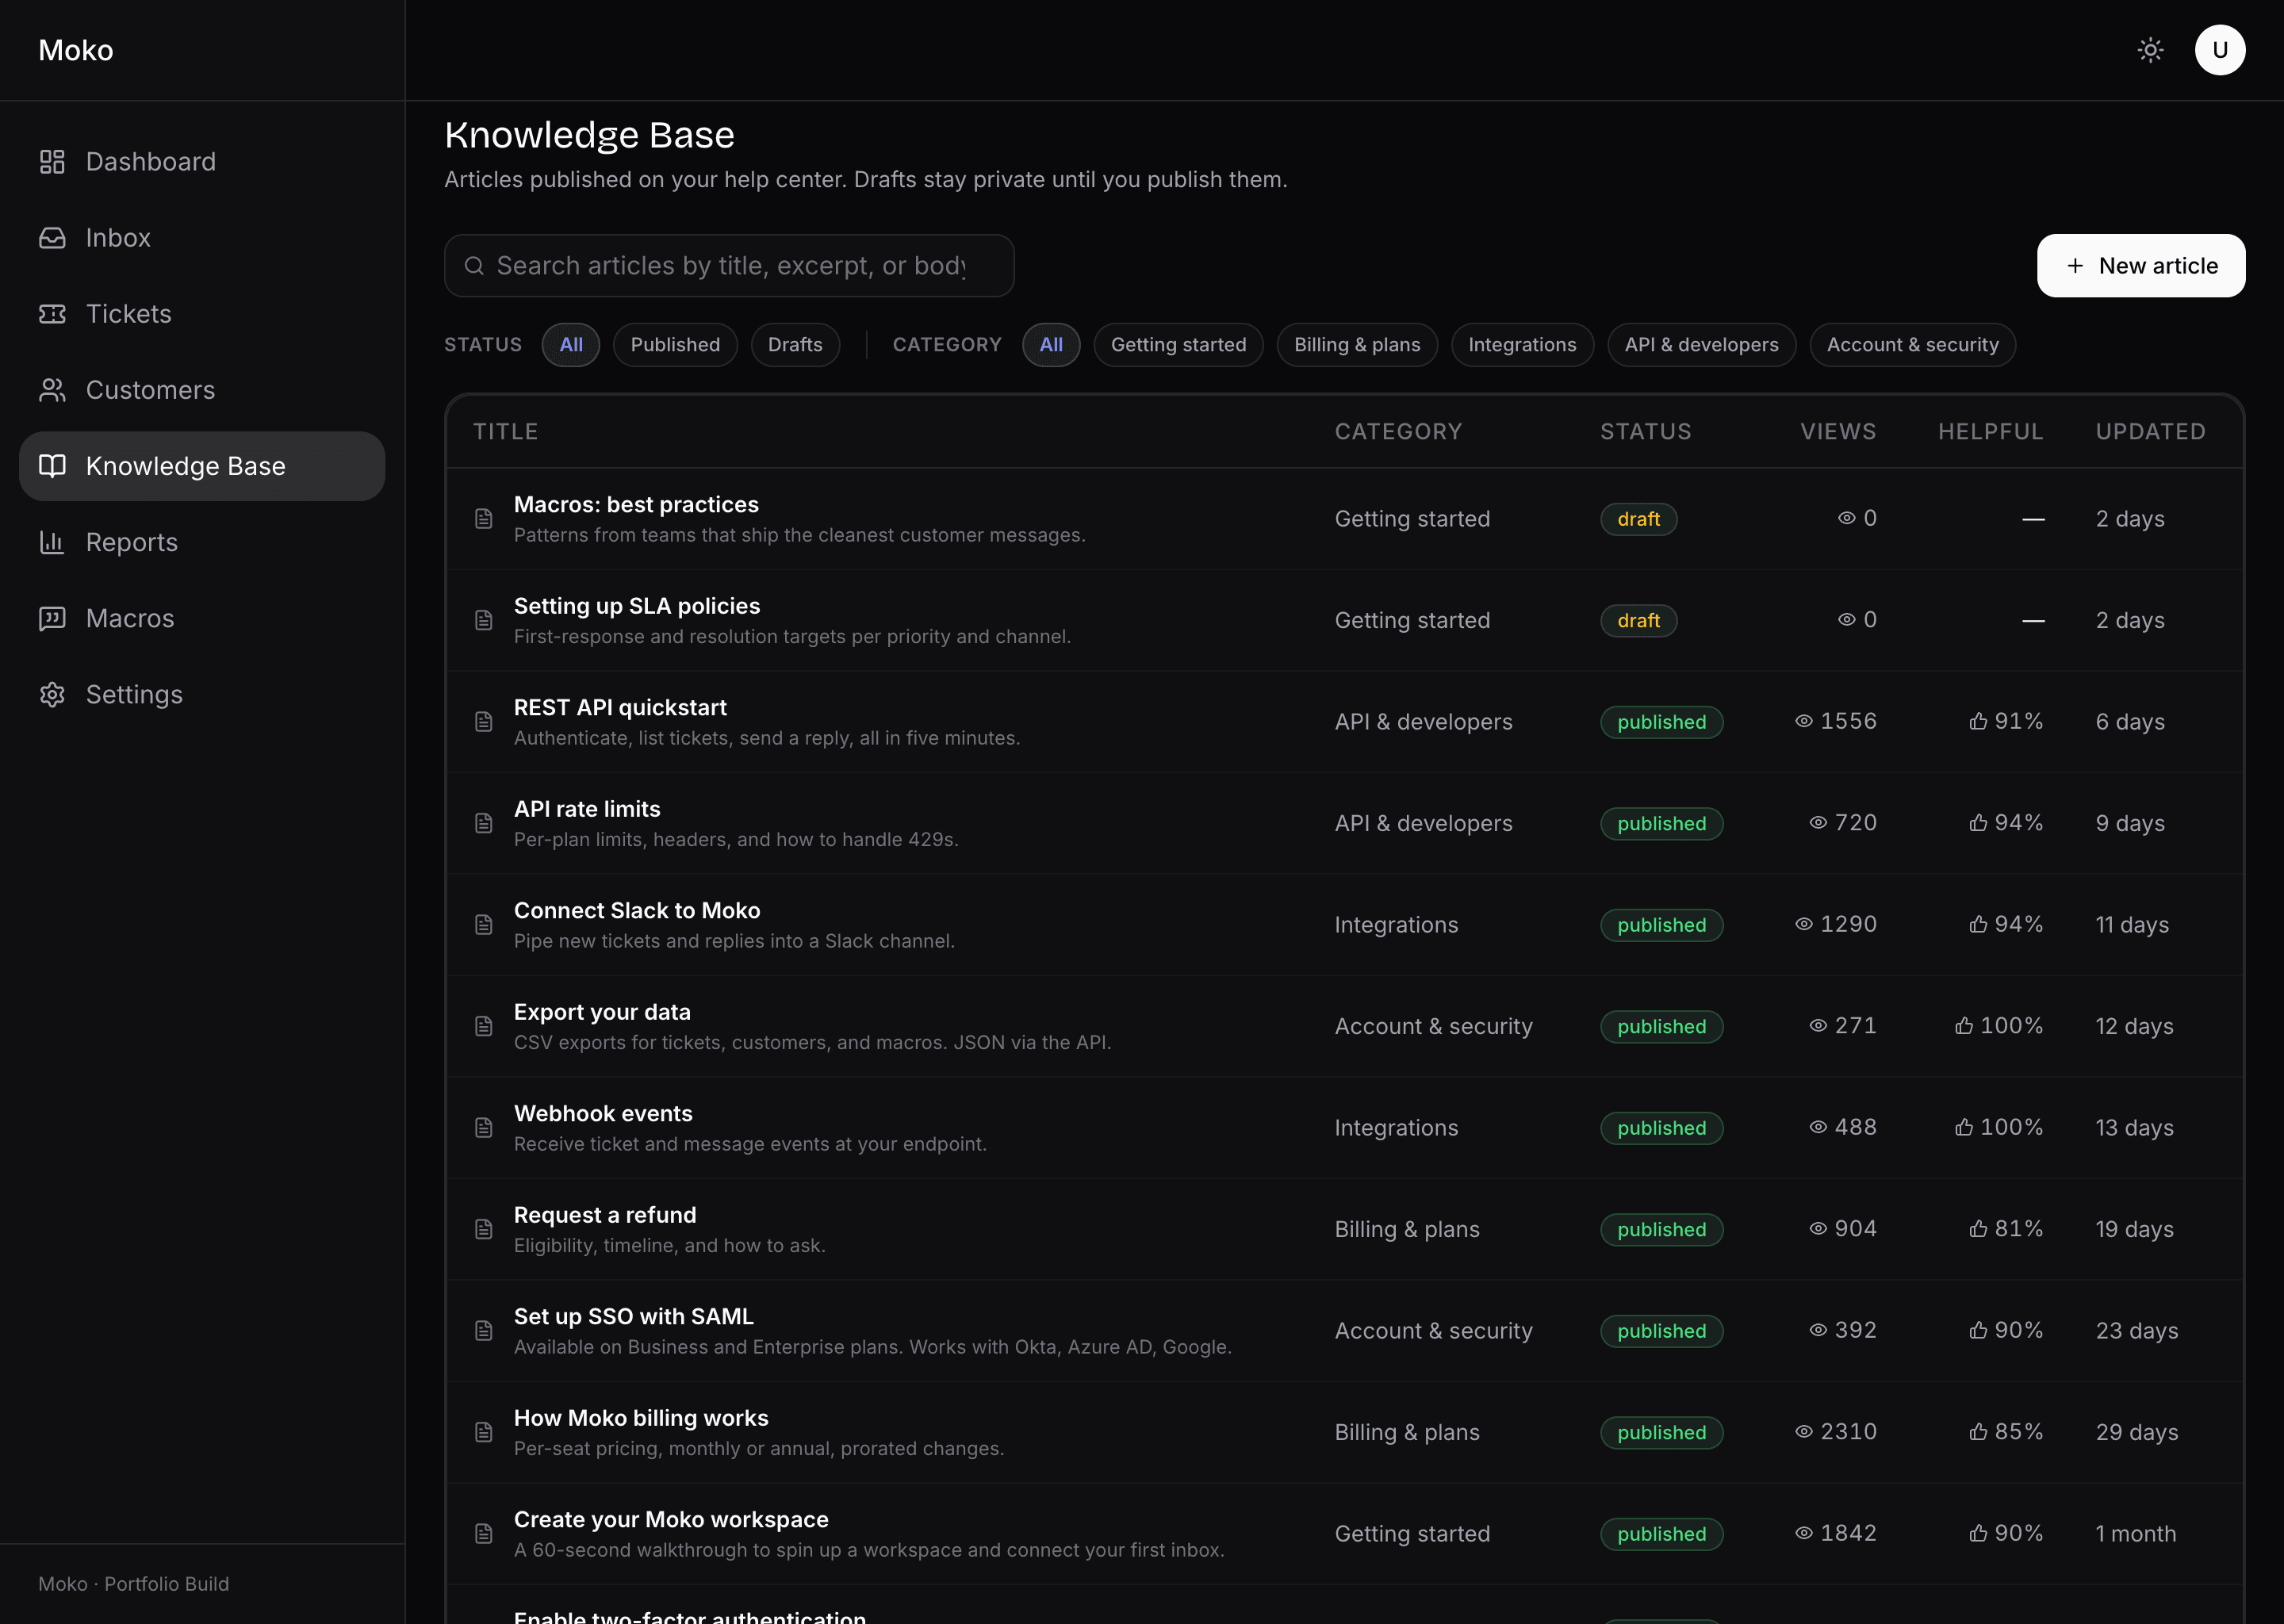Viewport: 2284px width, 1624px height.
Task: Click the Moko logo text
Action: (76, 50)
